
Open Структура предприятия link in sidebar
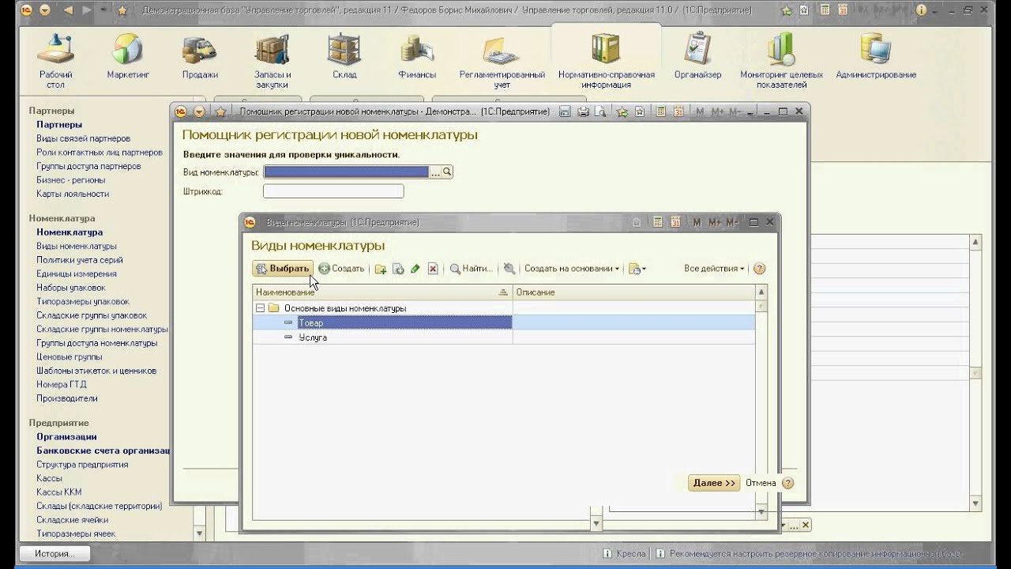(x=82, y=465)
